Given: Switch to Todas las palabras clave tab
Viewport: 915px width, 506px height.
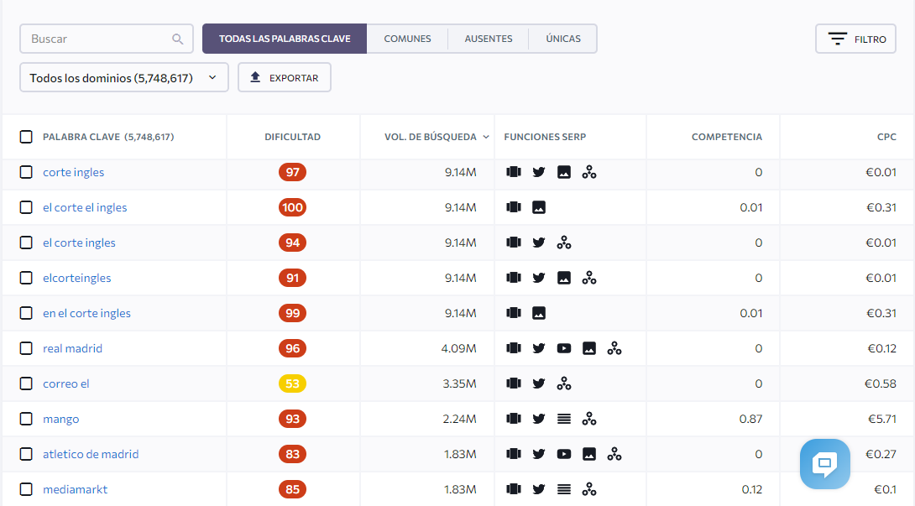Looking at the screenshot, I should (x=285, y=39).
